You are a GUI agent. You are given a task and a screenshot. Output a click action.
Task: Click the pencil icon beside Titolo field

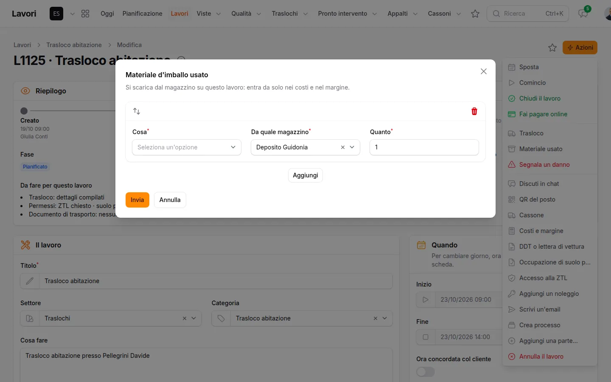click(x=30, y=281)
